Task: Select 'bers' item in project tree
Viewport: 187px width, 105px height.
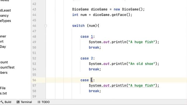Action: point(4,73)
